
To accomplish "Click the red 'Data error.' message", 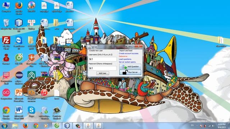I will tap(123, 56).
